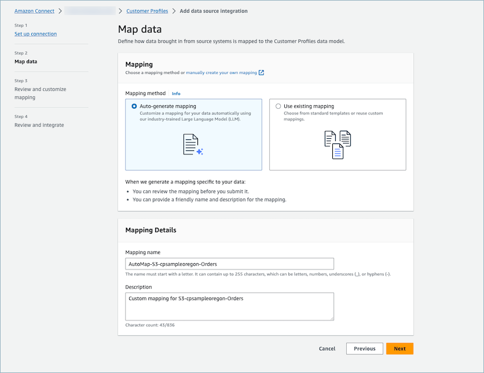Click the manually create your own mapping link
Image resolution: width=484 pixels, height=373 pixels.
222,72
